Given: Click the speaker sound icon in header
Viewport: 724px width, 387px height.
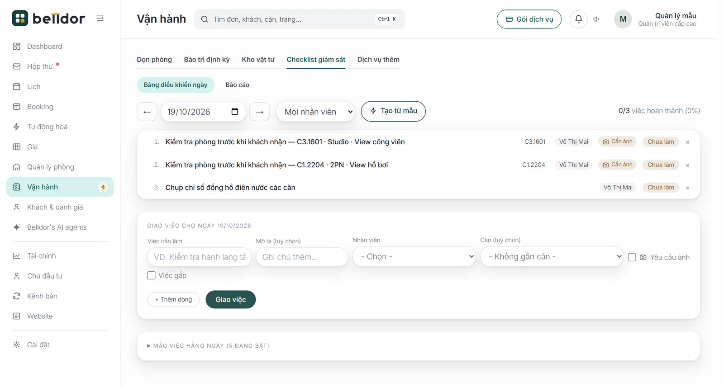Looking at the screenshot, I should pyautogui.click(x=596, y=19).
